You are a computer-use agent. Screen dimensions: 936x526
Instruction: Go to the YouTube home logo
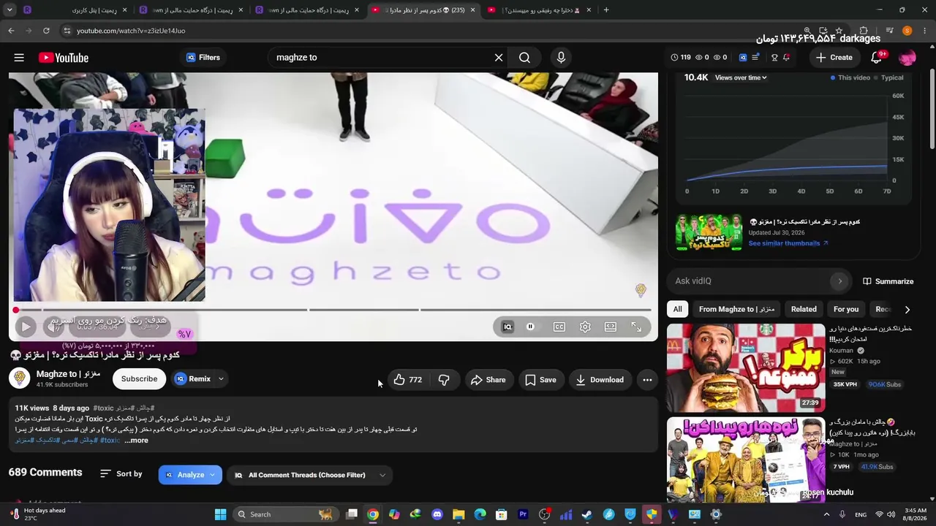(x=64, y=58)
